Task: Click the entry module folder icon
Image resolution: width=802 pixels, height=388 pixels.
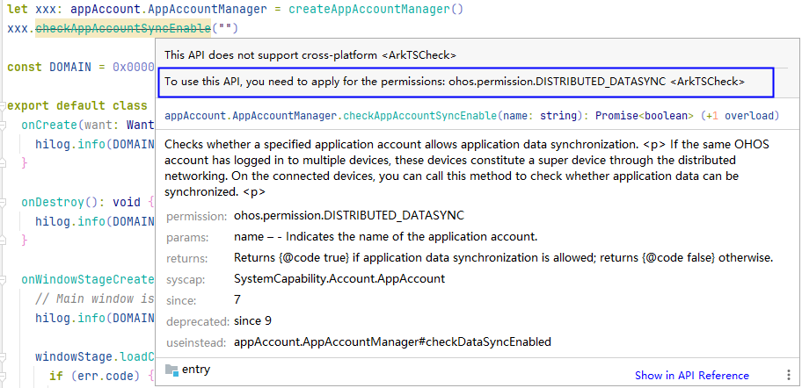Action: coord(171,370)
